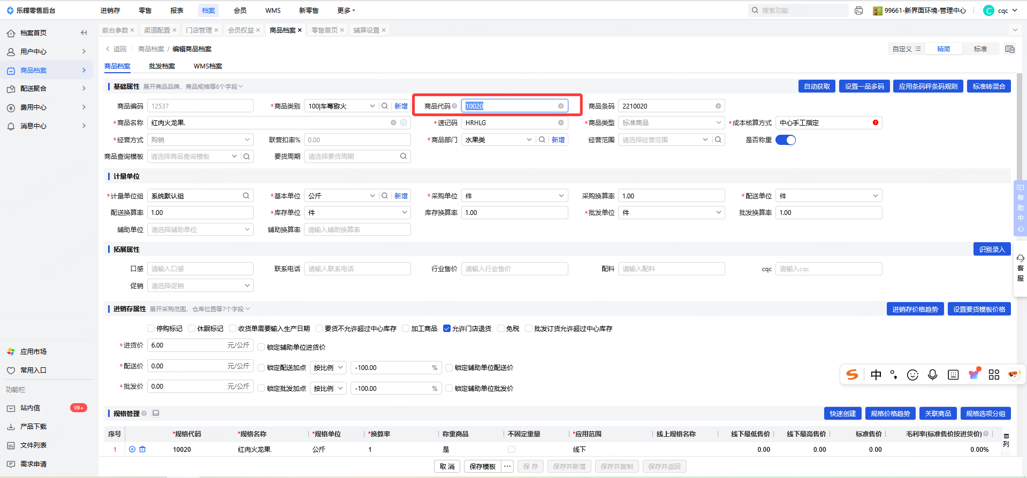This screenshot has height=478, width=1027.
Task: Open 文件列表 in the sidebar
Action: click(x=33, y=445)
